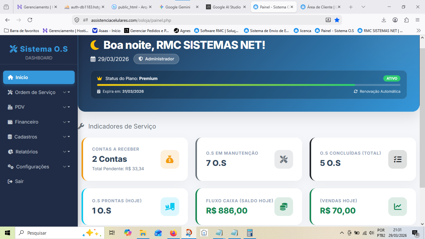
Task: Click the checklist icon in O.S Concluídas card
Action: tap(397, 159)
